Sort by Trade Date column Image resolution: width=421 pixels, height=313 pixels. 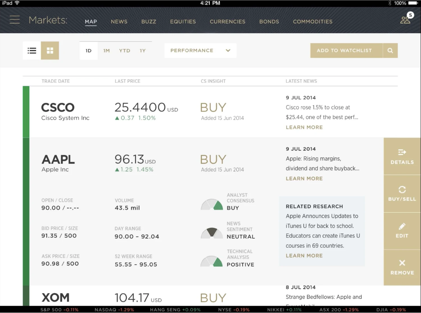coord(56,81)
